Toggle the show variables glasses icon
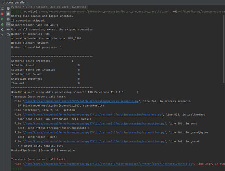 pyautogui.click(x=8, y=24)
